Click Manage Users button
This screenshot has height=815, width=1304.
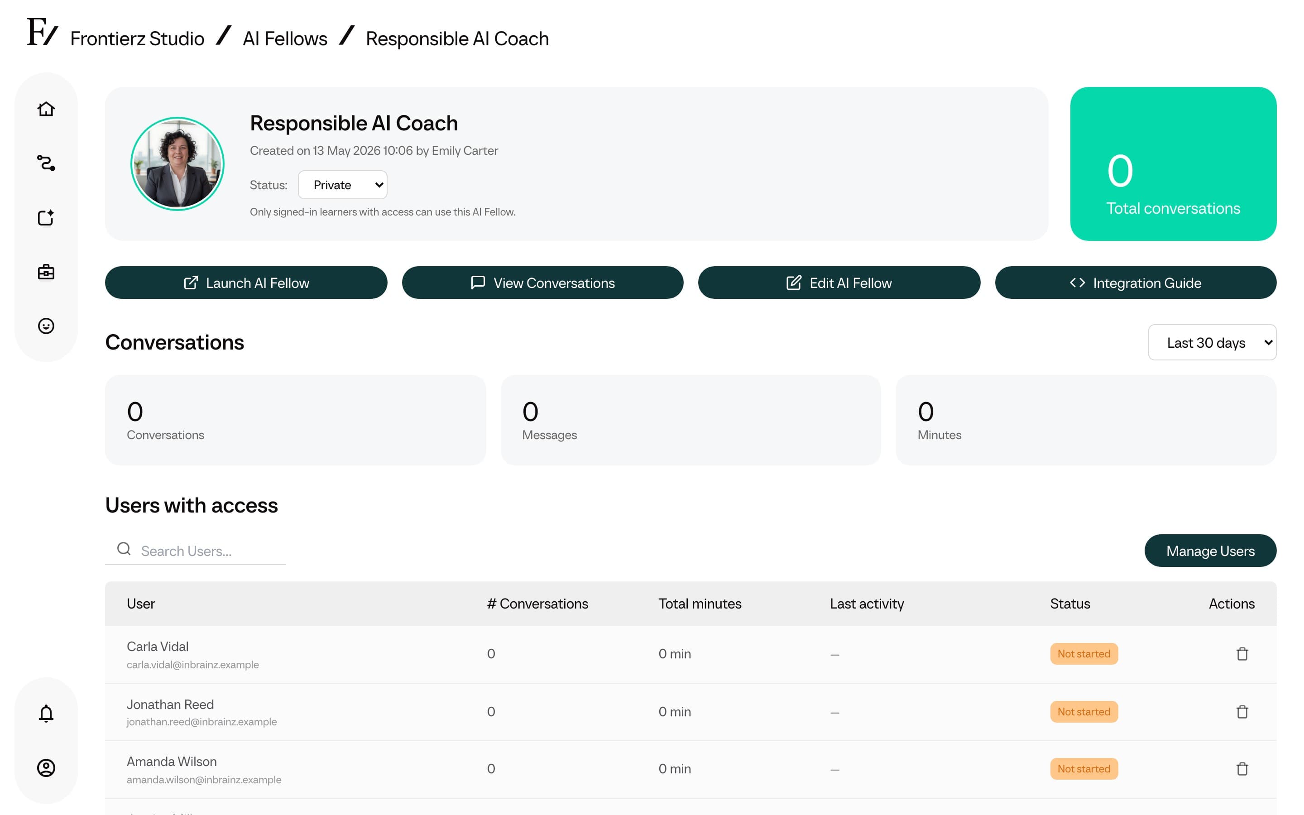tap(1210, 550)
